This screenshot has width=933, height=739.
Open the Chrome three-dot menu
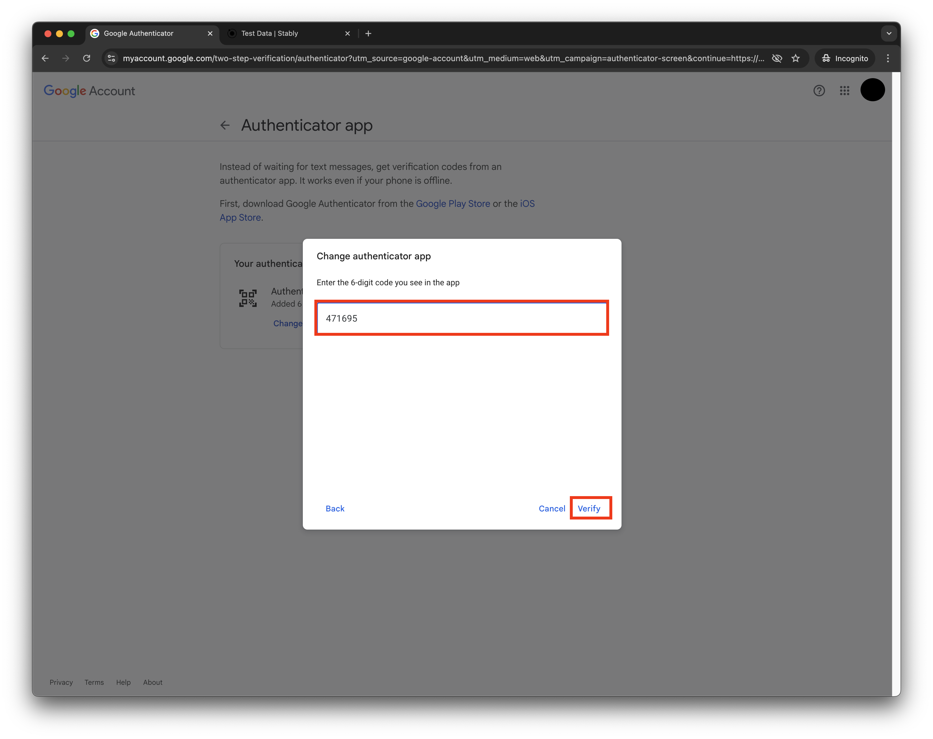[888, 58]
